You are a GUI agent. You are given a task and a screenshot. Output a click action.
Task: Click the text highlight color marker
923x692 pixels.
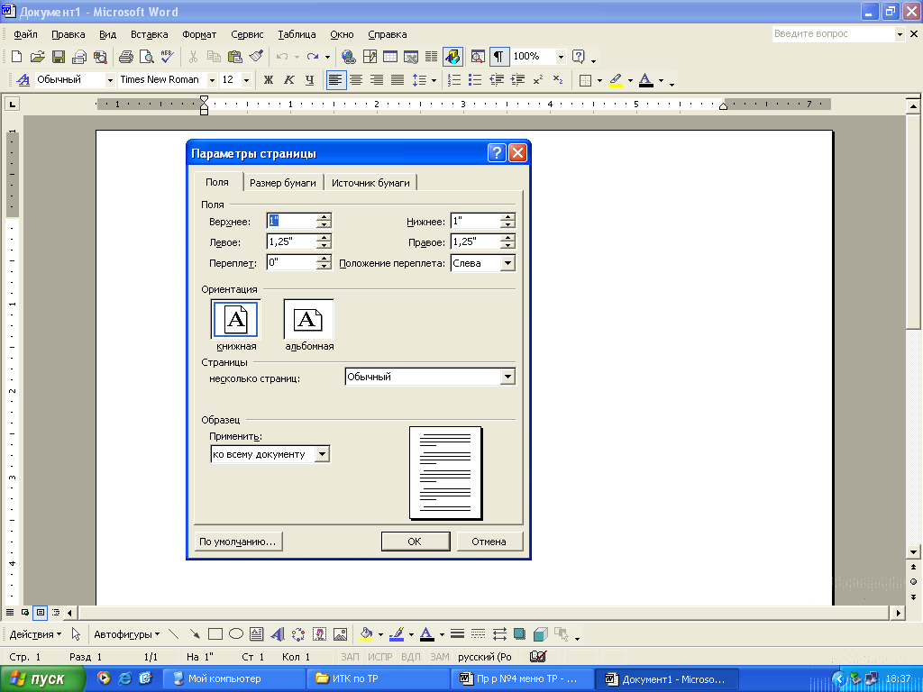(616, 80)
